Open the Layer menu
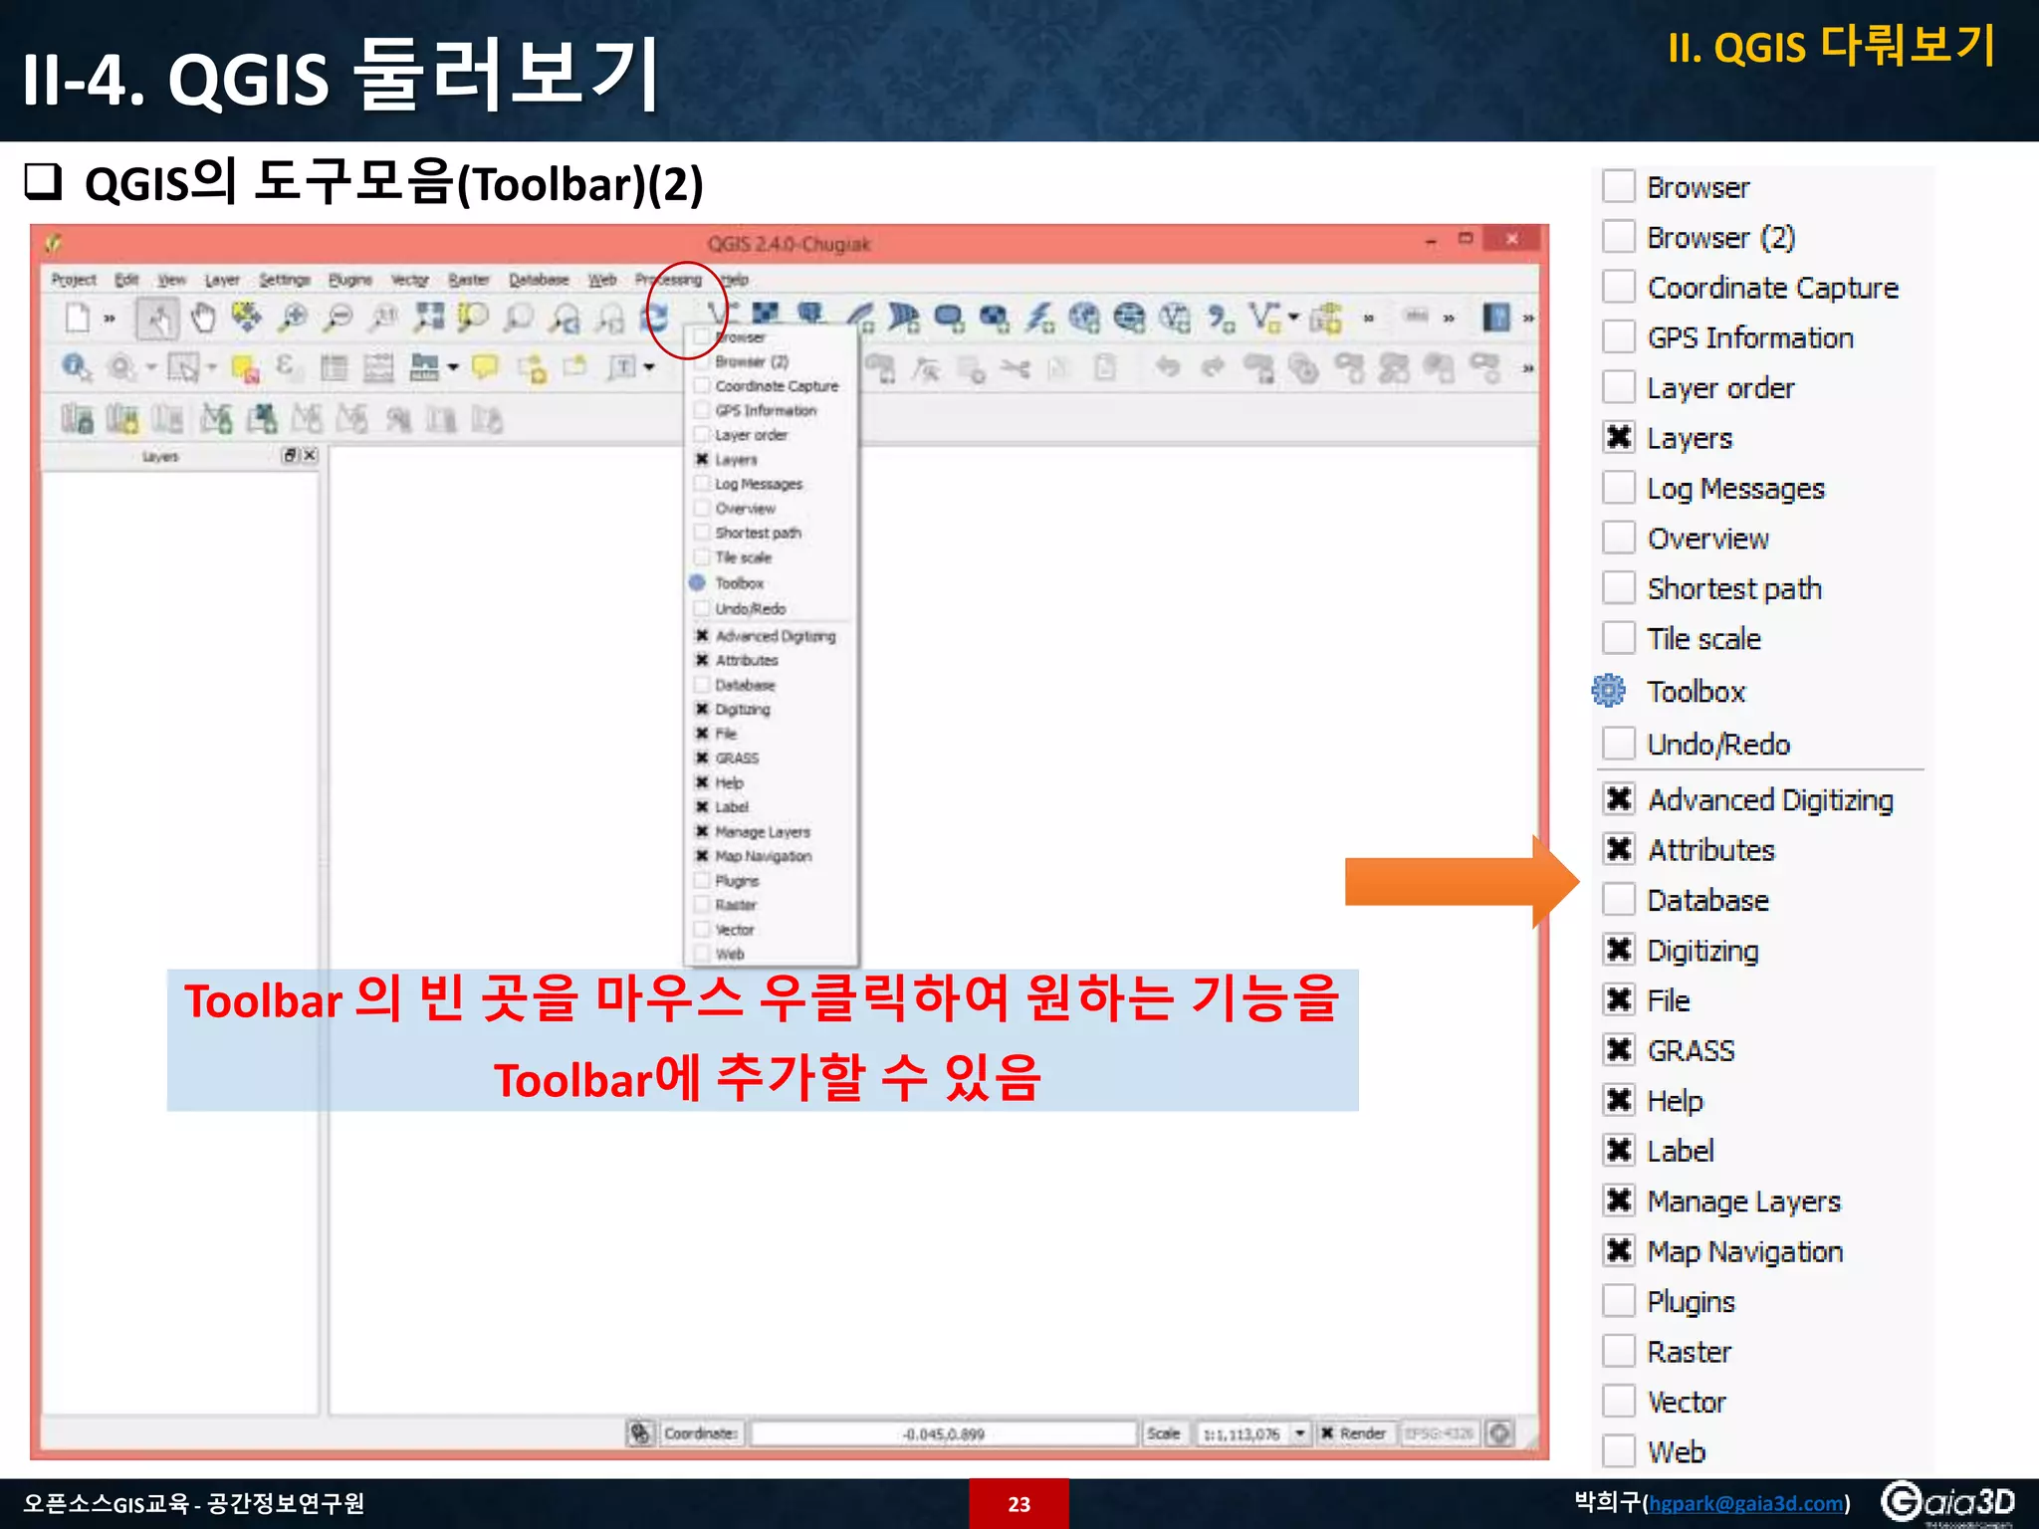This screenshot has height=1529, width=2039. point(222,280)
